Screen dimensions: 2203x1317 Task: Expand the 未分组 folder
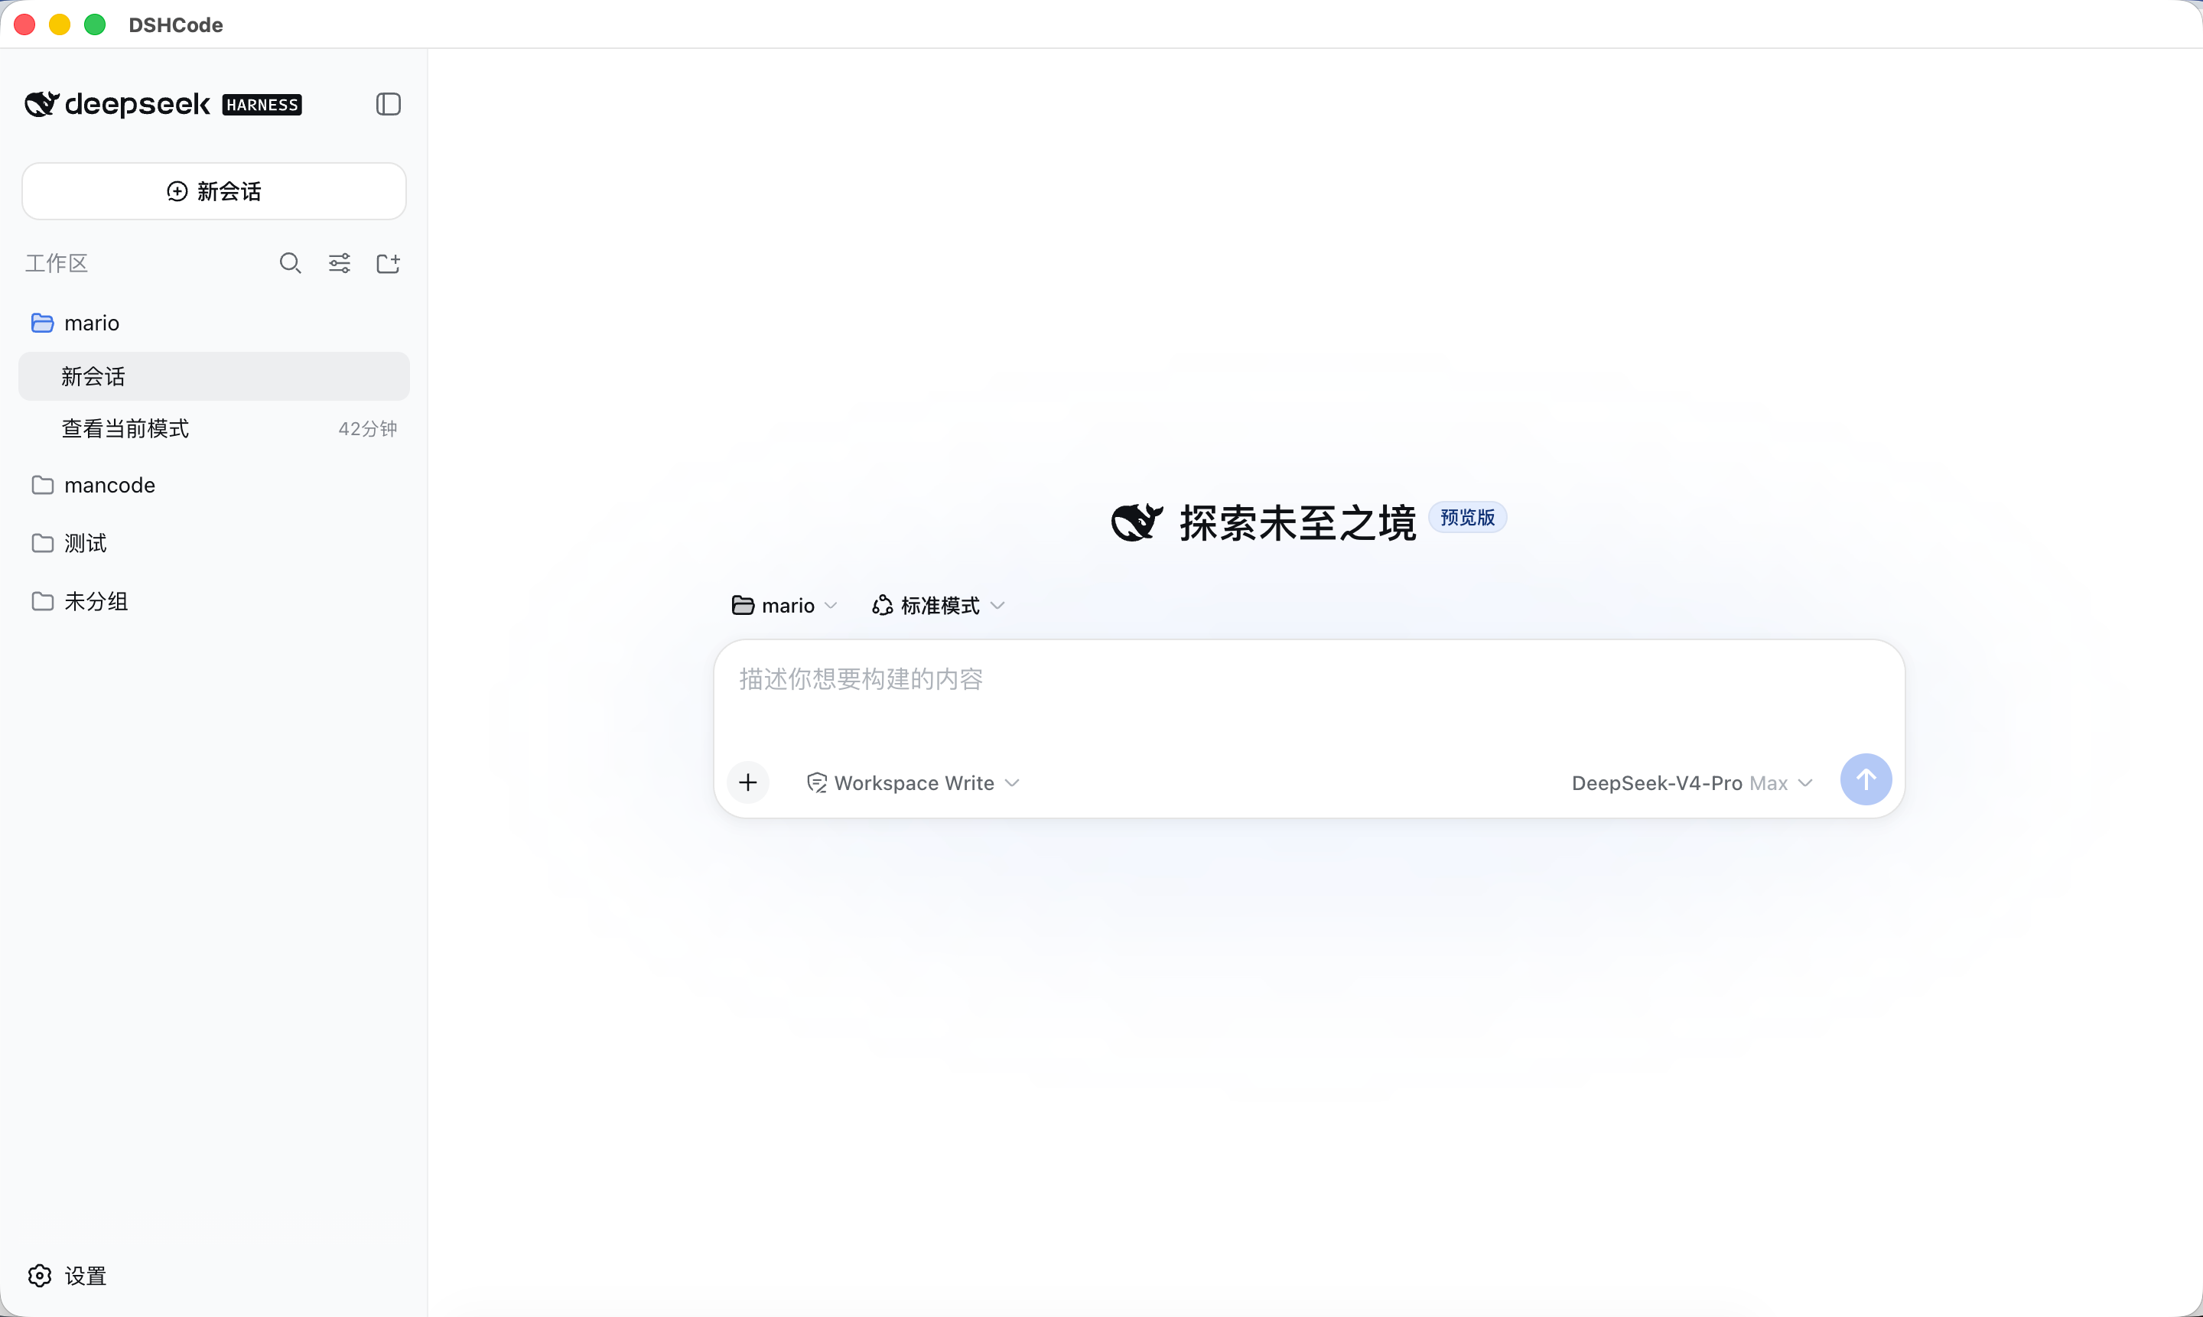214,601
